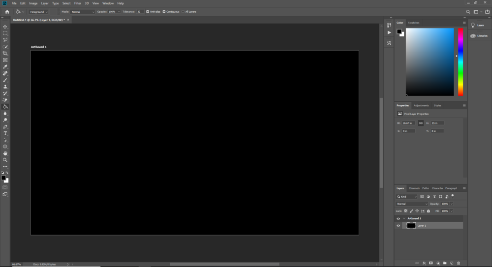Select the Eraser tool
Image resolution: width=492 pixels, height=267 pixels.
click(x=5, y=100)
